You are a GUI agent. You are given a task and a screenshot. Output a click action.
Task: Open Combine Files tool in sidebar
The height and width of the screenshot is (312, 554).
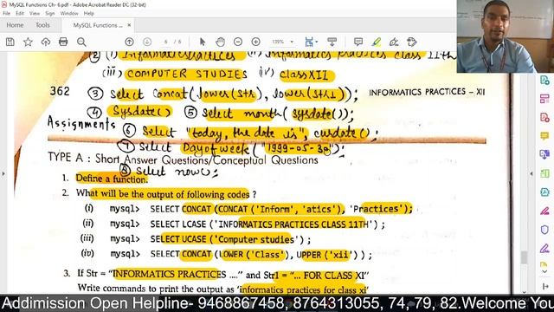(x=544, y=154)
